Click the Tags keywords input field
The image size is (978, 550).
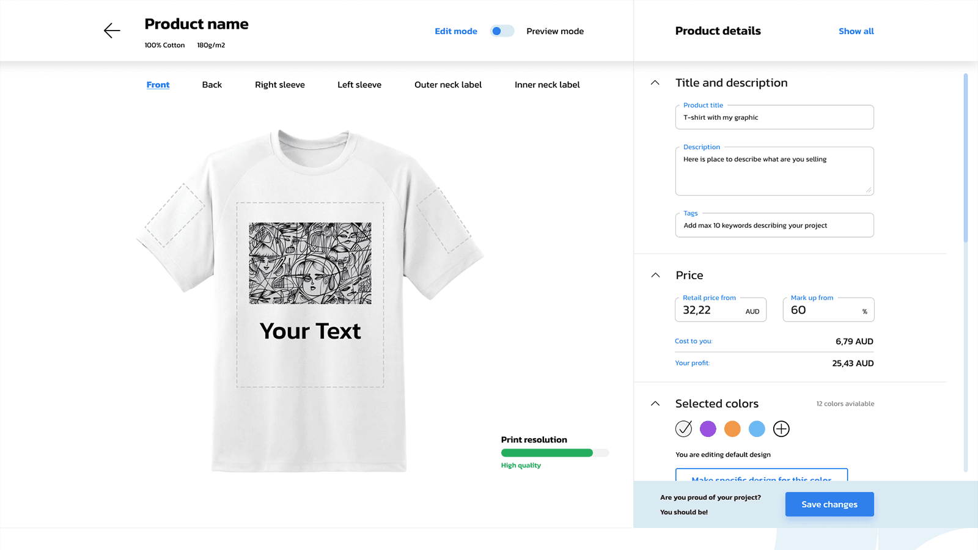774,225
